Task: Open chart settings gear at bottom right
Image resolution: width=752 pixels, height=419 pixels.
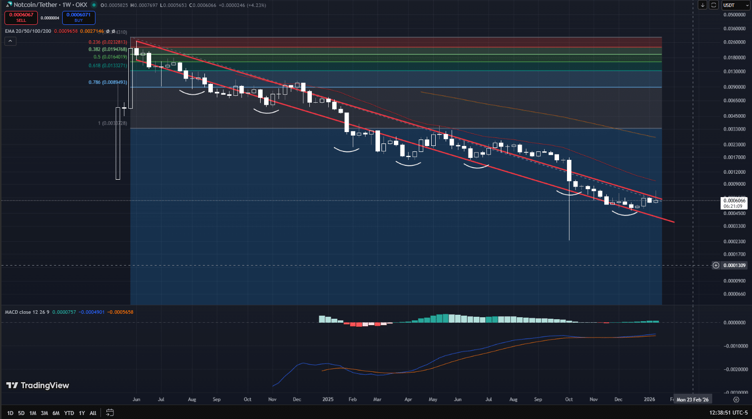Action: pos(736,399)
